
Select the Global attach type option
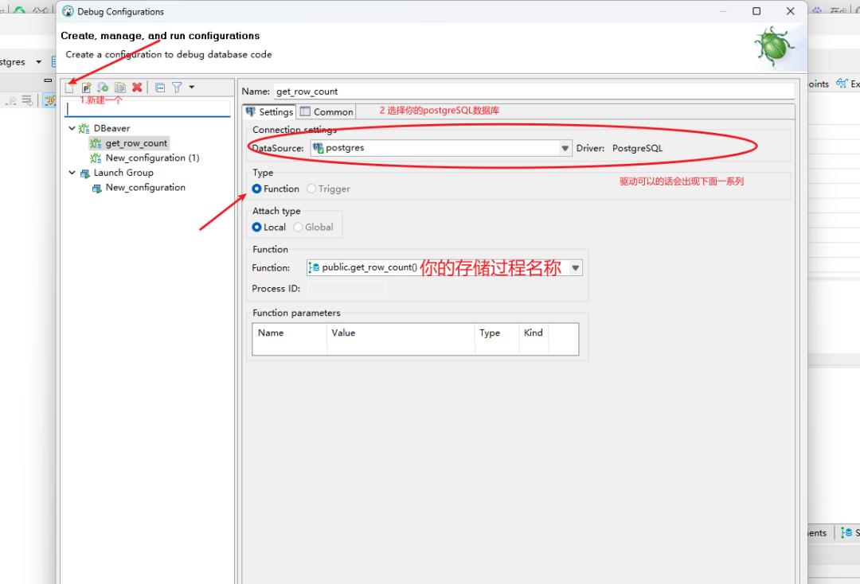click(x=298, y=227)
